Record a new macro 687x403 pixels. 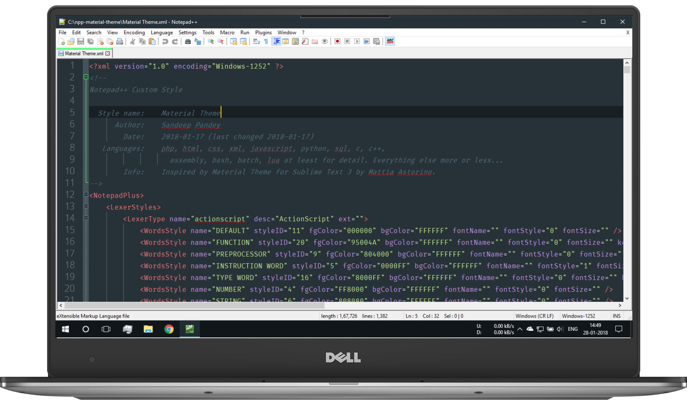tap(337, 42)
